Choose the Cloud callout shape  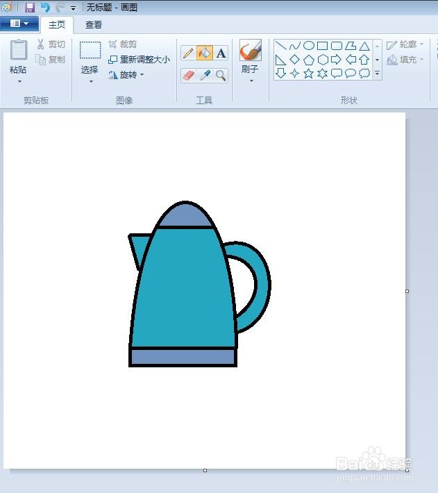point(364,74)
